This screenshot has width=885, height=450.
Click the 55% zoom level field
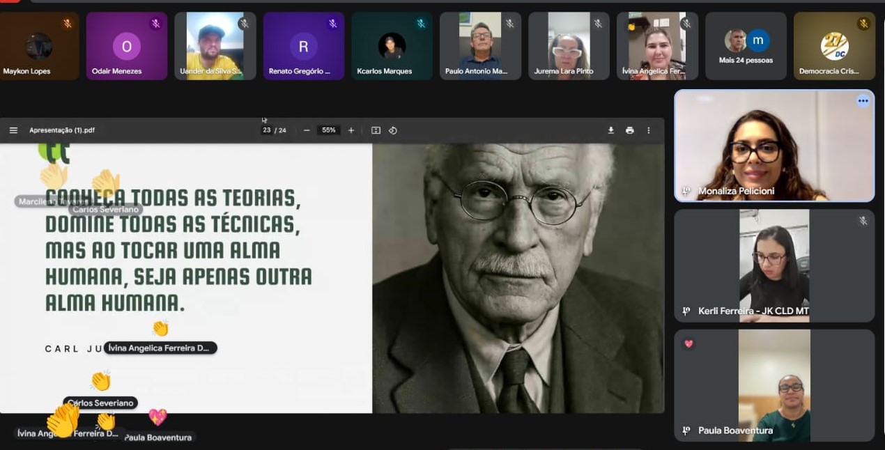click(328, 130)
